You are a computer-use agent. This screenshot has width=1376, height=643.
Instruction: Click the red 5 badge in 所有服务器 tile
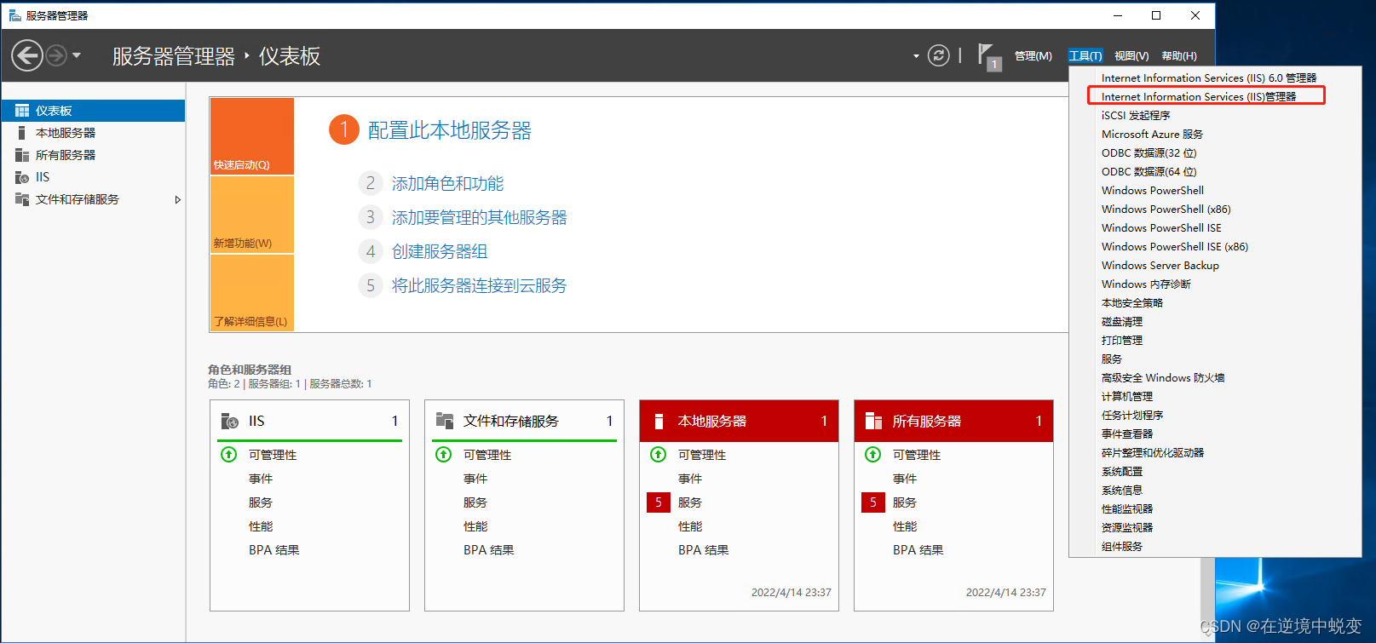coord(872,502)
